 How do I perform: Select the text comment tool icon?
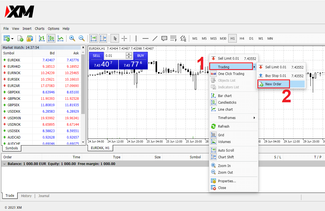coord(164,38)
